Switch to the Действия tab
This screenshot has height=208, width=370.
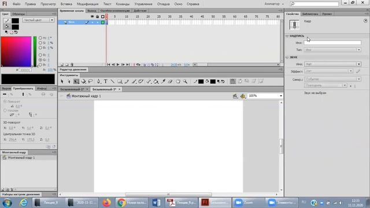tap(140, 10)
